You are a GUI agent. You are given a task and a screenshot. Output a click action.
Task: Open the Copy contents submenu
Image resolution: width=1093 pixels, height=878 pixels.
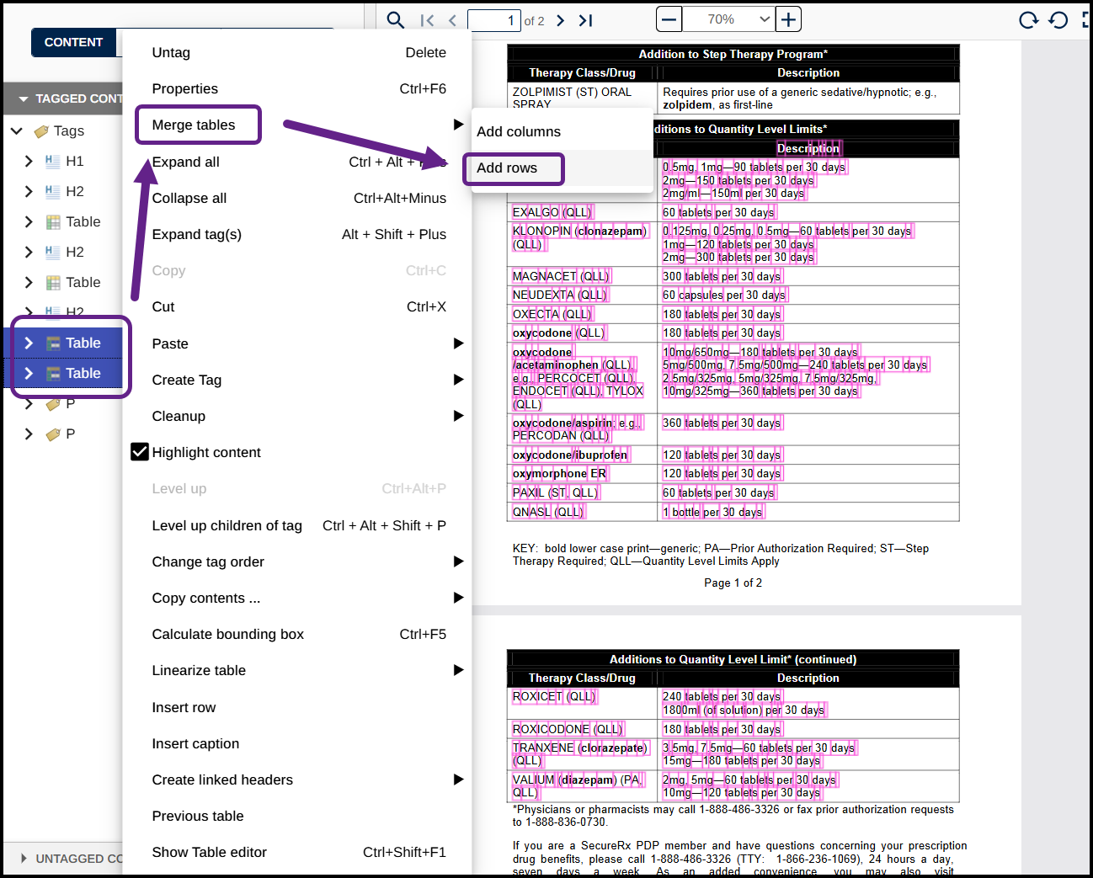coord(299,598)
